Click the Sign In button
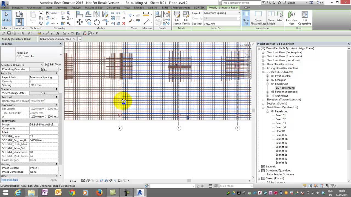 [x=289, y=3]
